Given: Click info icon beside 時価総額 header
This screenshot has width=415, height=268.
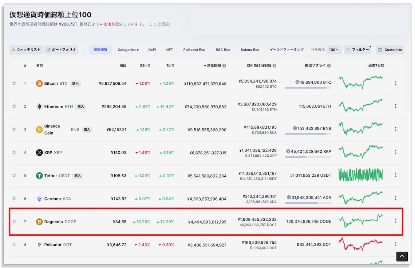Looking at the screenshot, I should click(224, 65).
